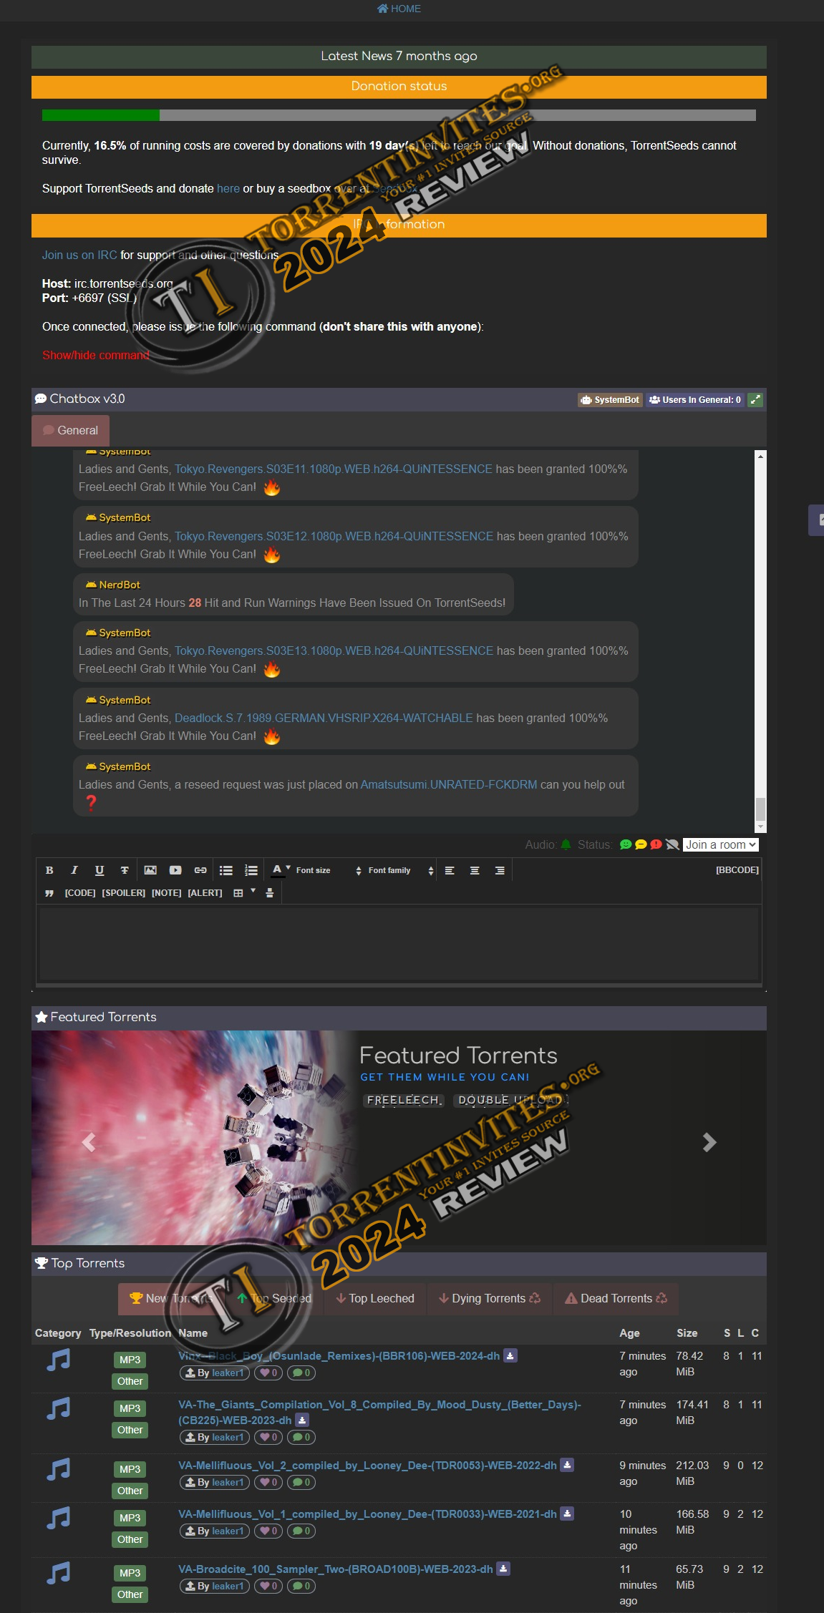Click the insert image icon
Screen dimensions: 824x1613
click(150, 870)
